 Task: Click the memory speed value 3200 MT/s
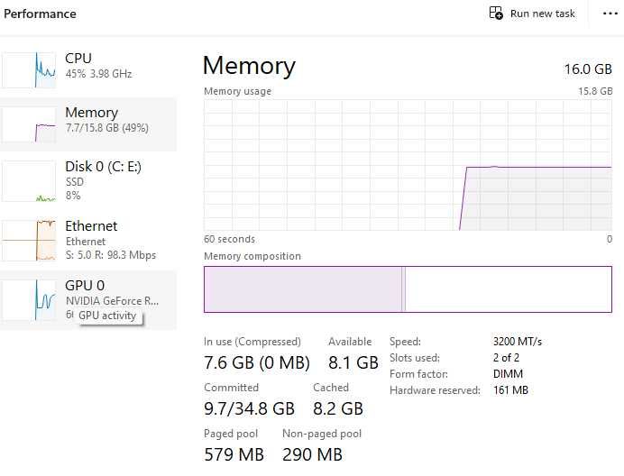click(x=518, y=342)
